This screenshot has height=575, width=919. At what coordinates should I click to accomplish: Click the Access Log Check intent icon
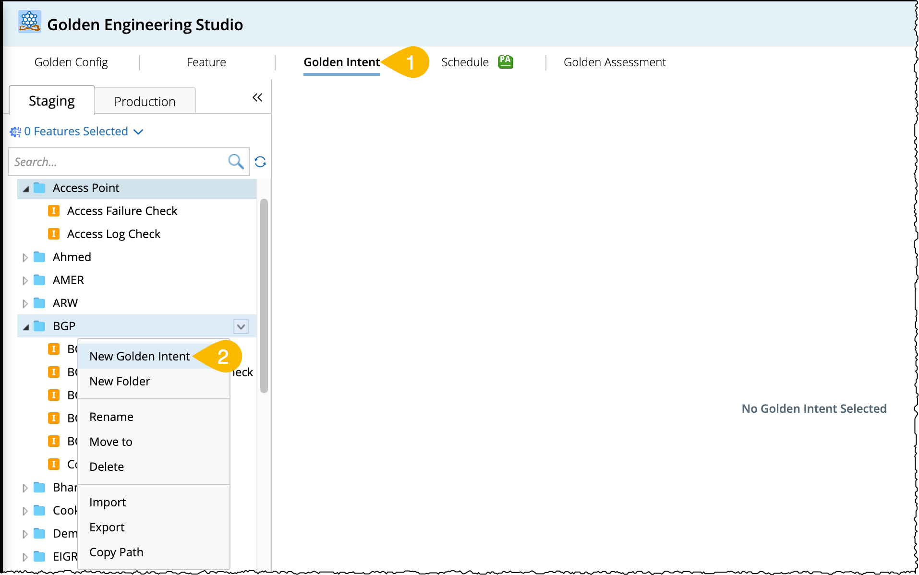[x=54, y=234]
